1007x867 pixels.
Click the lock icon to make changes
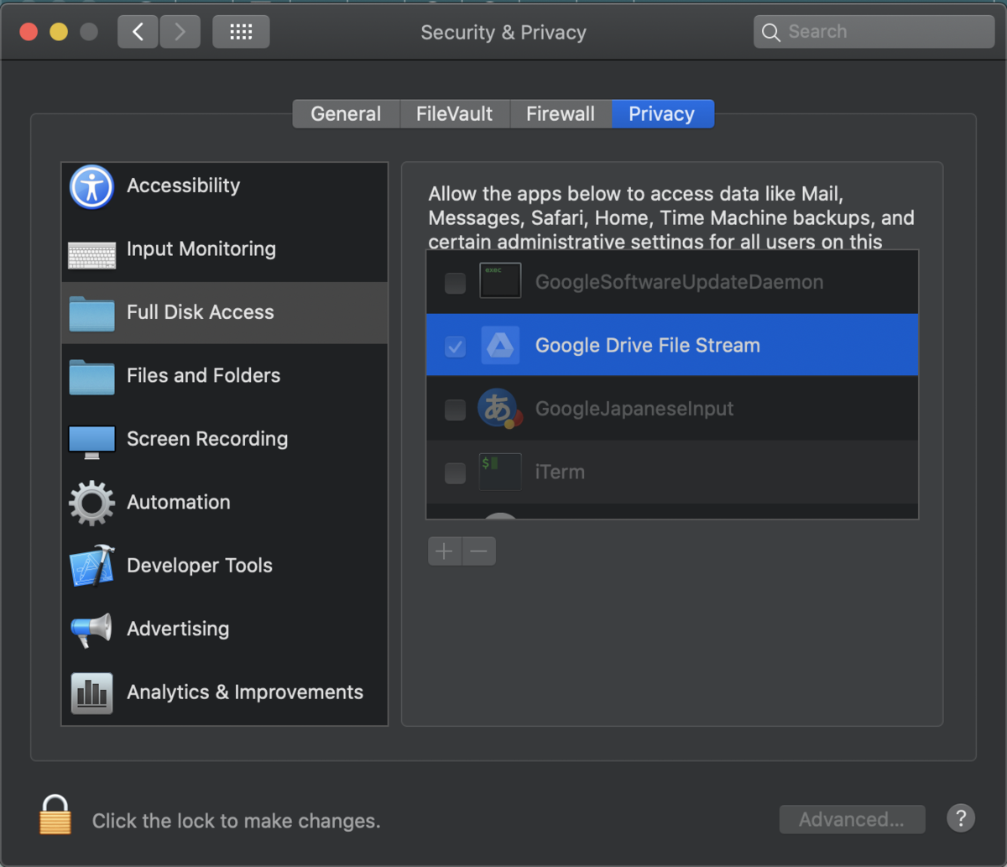[x=55, y=814]
